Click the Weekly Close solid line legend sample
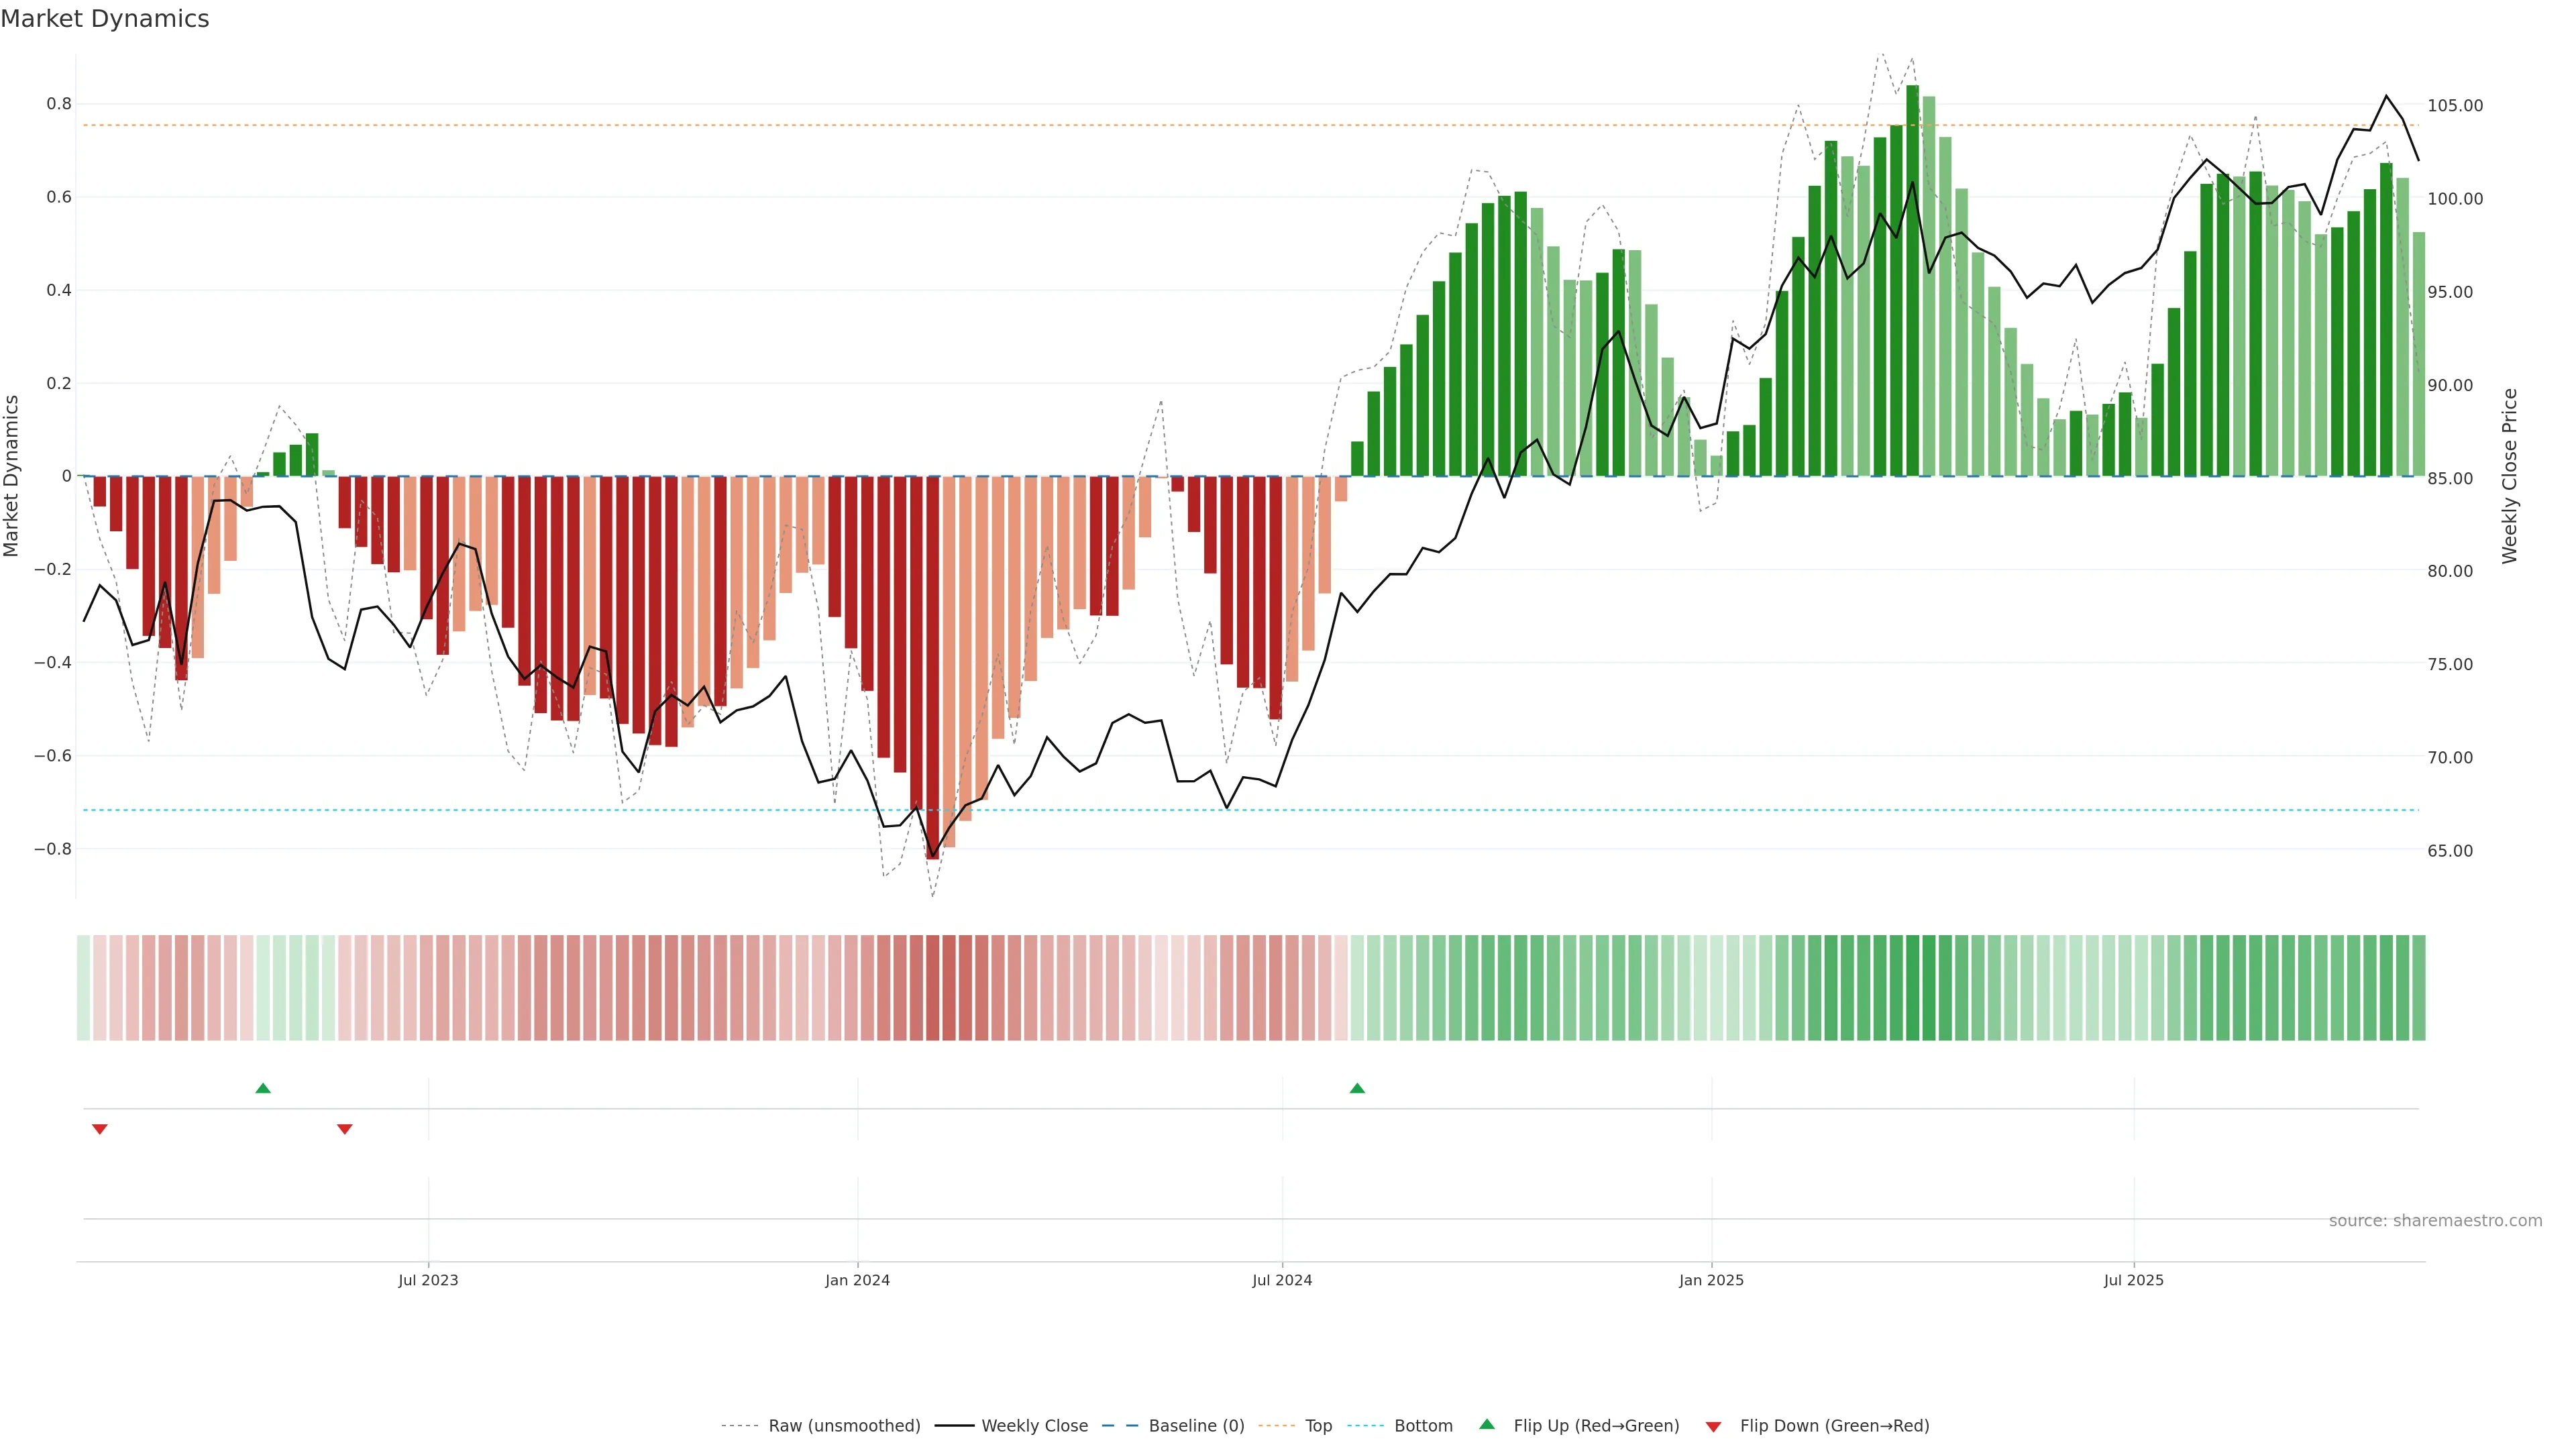The image size is (2576, 1449). click(x=954, y=1426)
